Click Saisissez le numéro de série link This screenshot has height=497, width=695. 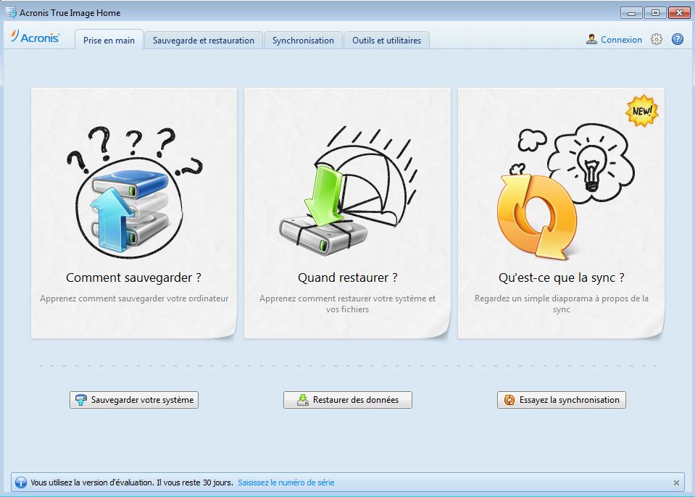[x=286, y=483]
